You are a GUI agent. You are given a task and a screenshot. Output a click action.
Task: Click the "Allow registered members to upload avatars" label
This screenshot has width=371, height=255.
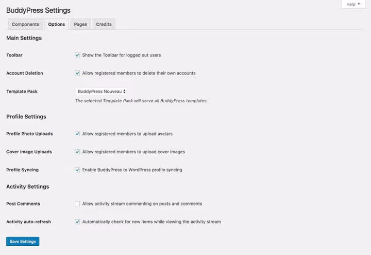(x=127, y=134)
